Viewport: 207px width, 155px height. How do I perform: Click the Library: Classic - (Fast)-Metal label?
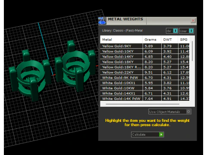coord(122,31)
